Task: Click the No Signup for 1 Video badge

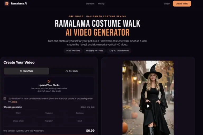Action: coord(95,51)
